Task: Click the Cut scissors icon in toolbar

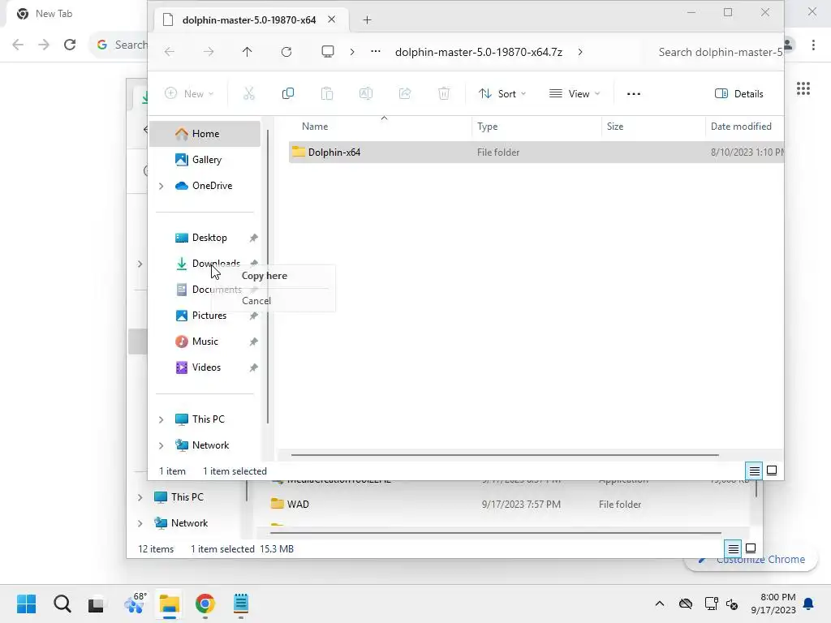Action: (x=248, y=94)
